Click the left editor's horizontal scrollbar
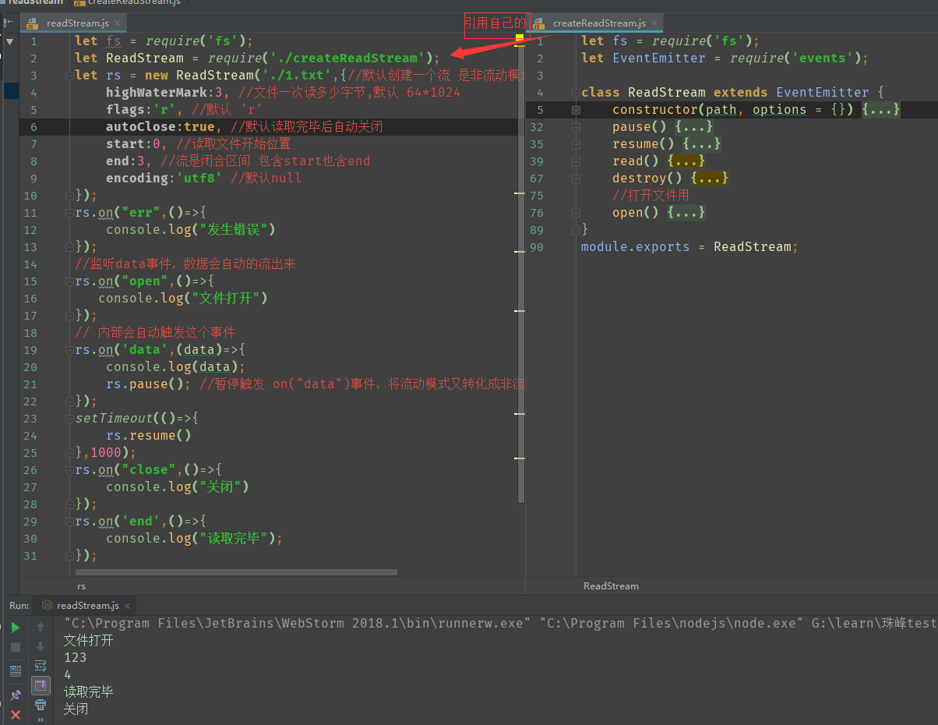 [x=236, y=572]
